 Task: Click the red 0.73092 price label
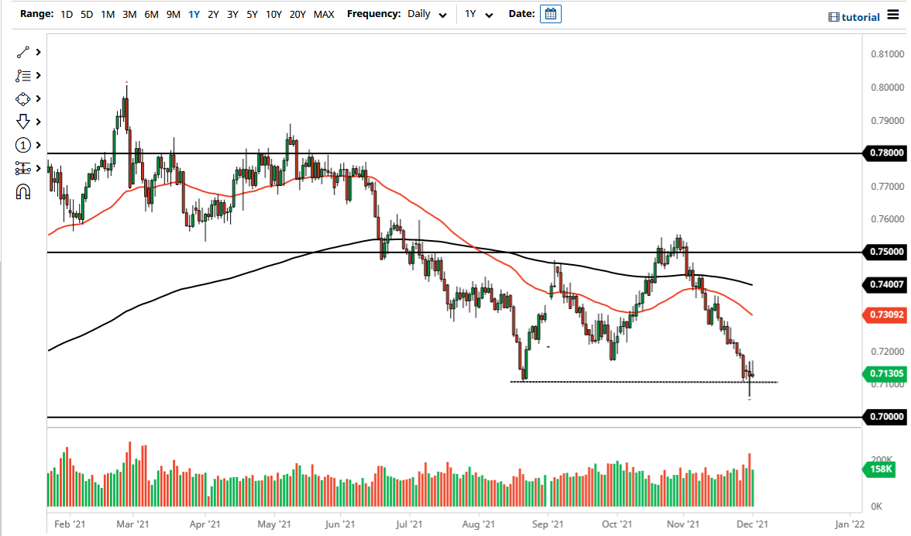coord(885,314)
